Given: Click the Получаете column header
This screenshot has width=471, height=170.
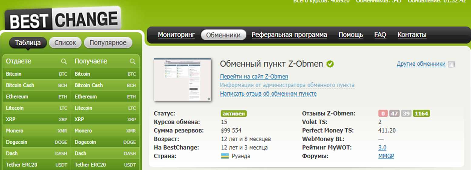Looking at the screenshot, I should (91, 61).
